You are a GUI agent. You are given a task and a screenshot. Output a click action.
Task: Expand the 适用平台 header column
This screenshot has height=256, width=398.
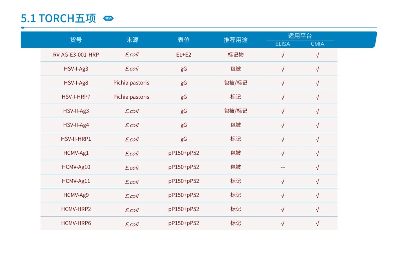coord(300,35)
